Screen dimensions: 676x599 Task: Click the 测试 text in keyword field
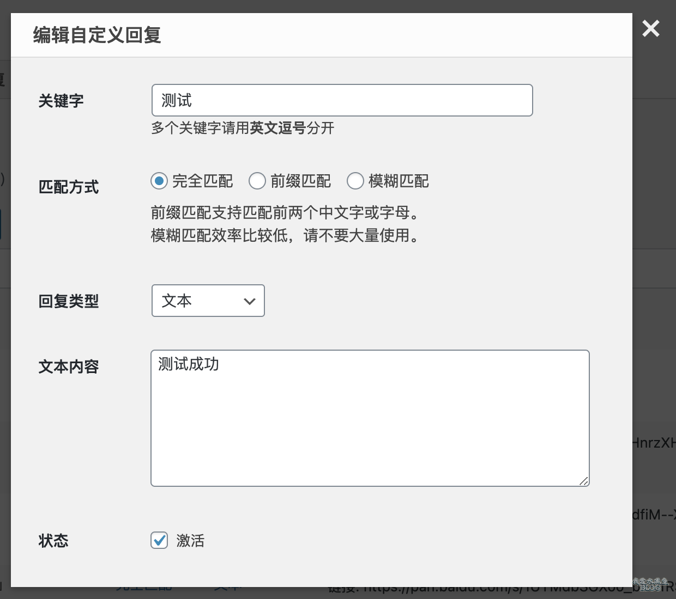[177, 100]
